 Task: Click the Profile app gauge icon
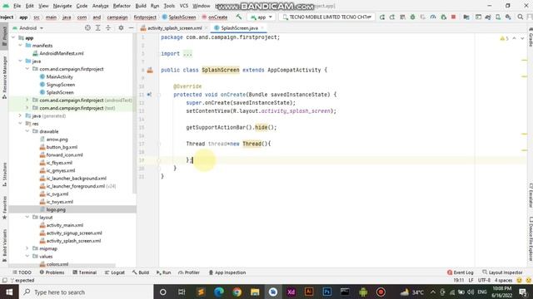point(433,17)
